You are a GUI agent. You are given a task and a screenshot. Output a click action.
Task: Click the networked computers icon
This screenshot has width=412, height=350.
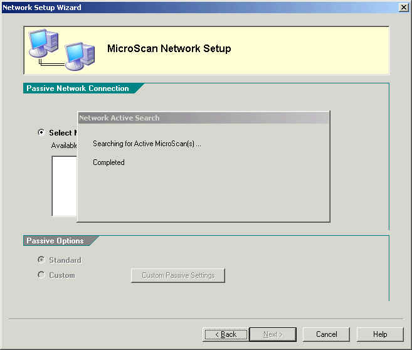(62, 50)
